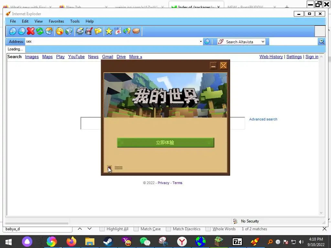Enable Whole Words in find bar

pyautogui.click(x=208, y=229)
